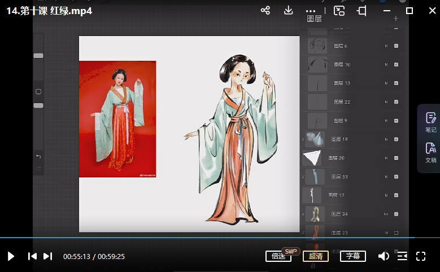Open the 笔记 notes panel

tap(430, 122)
